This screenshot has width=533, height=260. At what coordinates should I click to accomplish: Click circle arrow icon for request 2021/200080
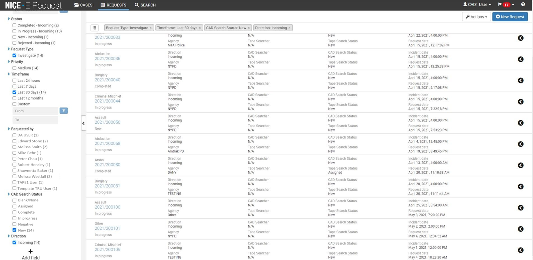coord(521,165)
